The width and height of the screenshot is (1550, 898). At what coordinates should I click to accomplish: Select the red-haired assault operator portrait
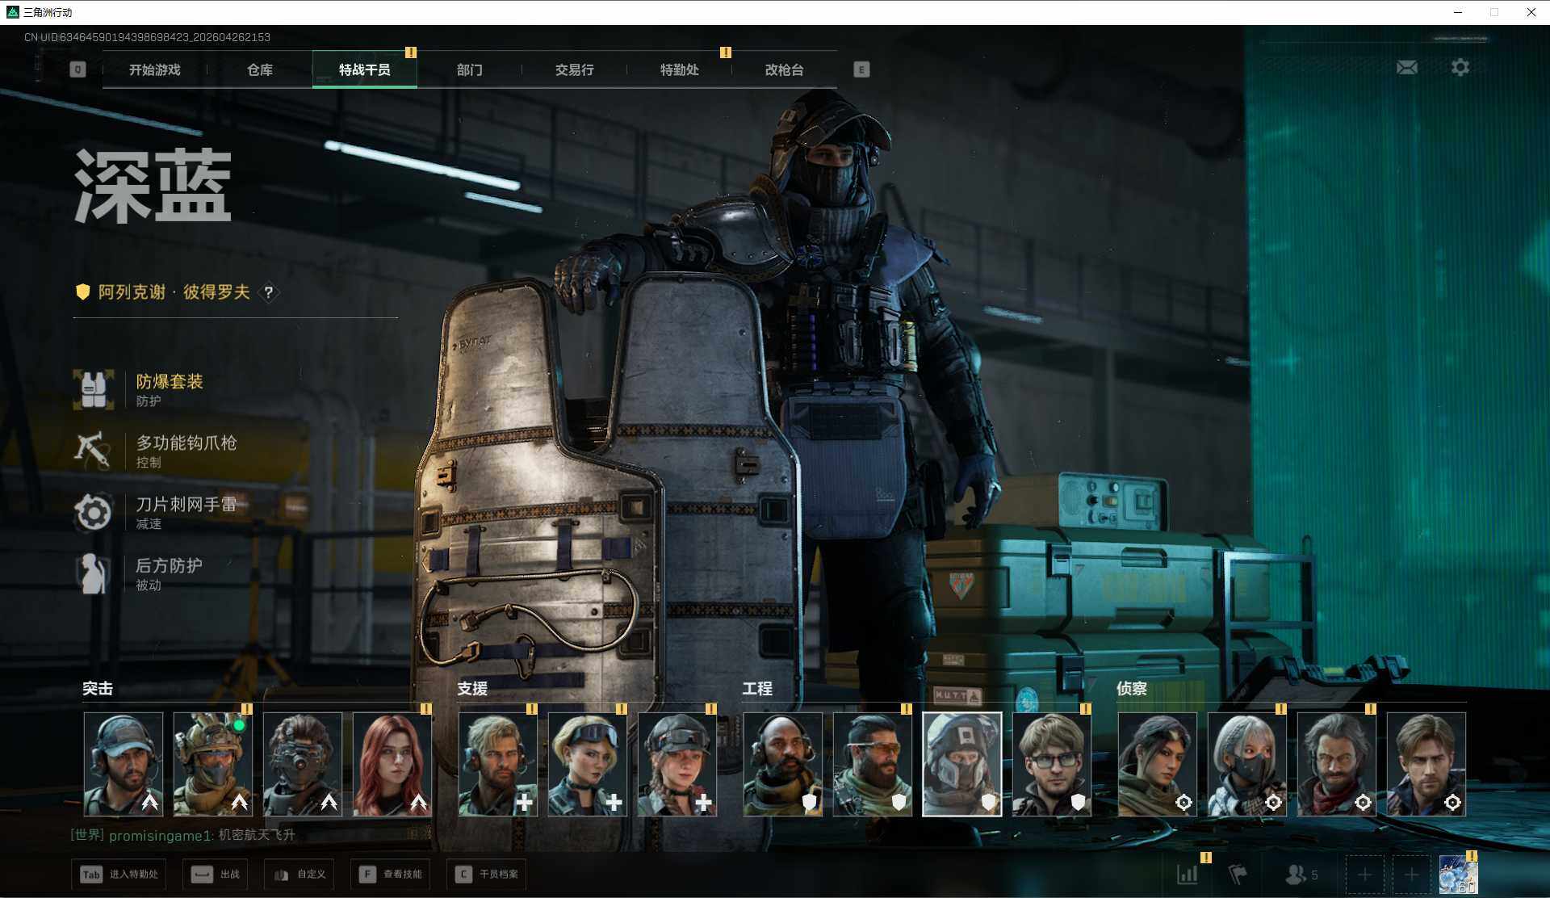coord(392,764)
